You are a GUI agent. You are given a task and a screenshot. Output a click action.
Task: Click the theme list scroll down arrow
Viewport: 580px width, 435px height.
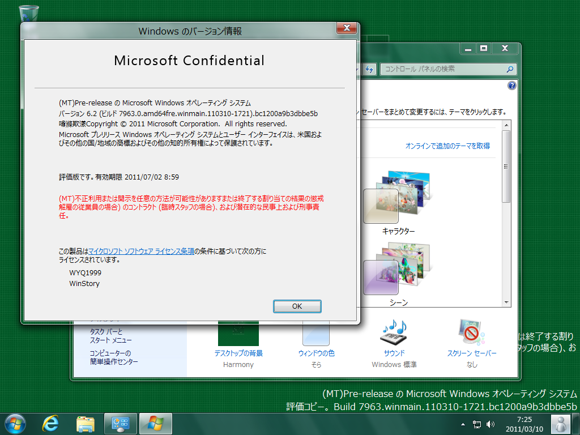coord(506,302)
